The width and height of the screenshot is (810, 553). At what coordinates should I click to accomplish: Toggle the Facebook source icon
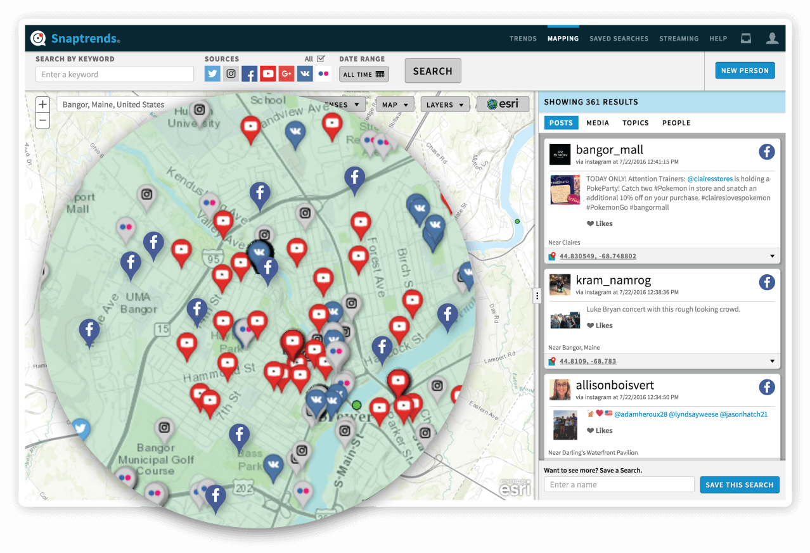250,74
